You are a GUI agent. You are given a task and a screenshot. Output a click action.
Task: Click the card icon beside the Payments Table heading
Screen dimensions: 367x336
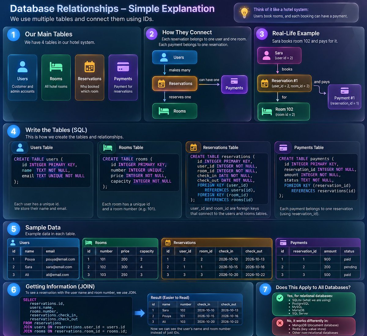click(x=283, y=148)
